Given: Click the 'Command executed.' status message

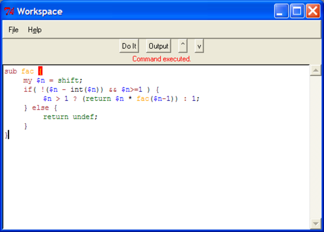Looking at the screenshot, I should pyautogui.click(x=161, y=59).
